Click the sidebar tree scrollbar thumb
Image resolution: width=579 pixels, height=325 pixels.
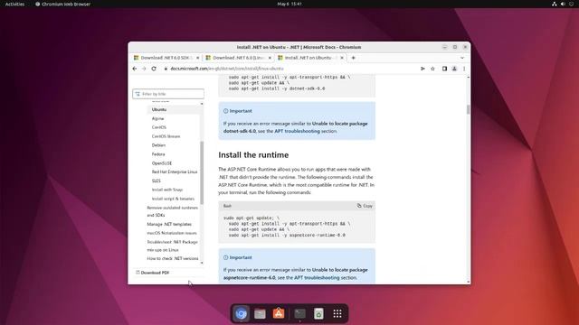click(x=202, y=172)
